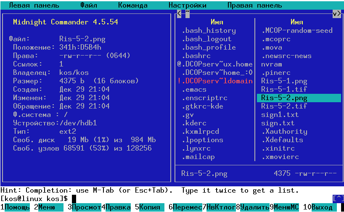Select the red !.DCOPserv~ldomain entry
Screen dimensions: 344x212
point(215,81)
